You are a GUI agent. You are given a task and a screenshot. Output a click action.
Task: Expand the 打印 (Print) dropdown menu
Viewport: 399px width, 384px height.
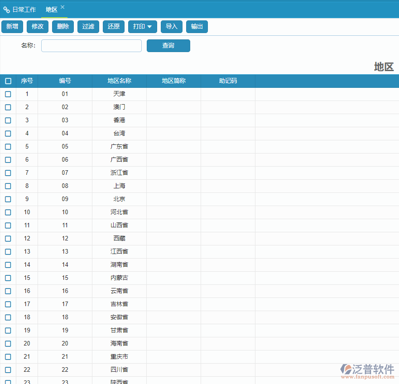pyautogui.click(x=142, y=27)
